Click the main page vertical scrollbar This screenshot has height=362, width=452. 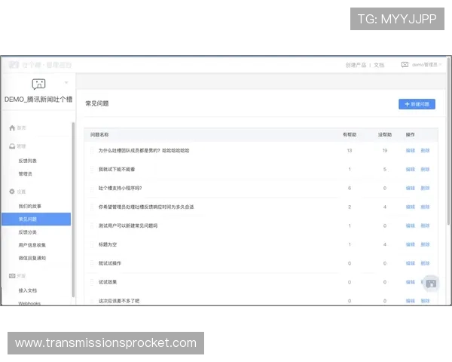point(448,141)
